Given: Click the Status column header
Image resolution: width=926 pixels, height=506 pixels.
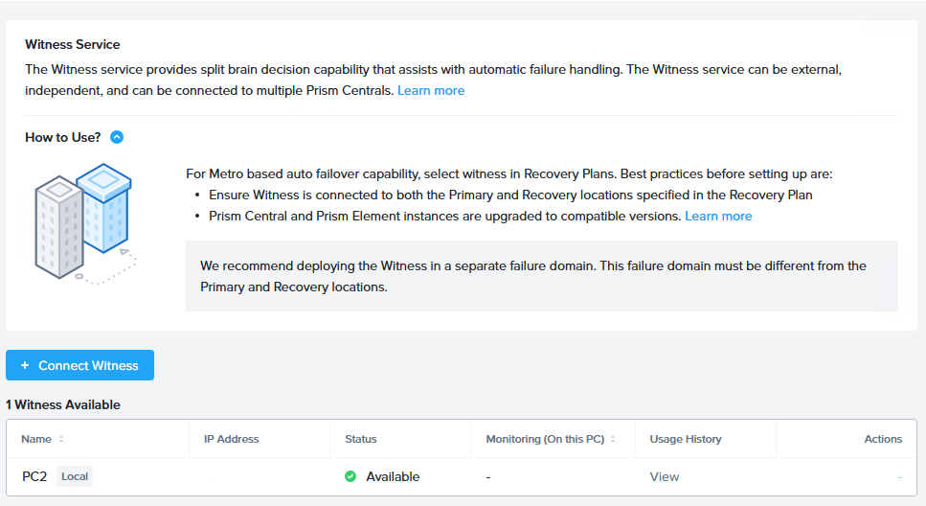Looking at the screenshot, I should coord(361,439).
